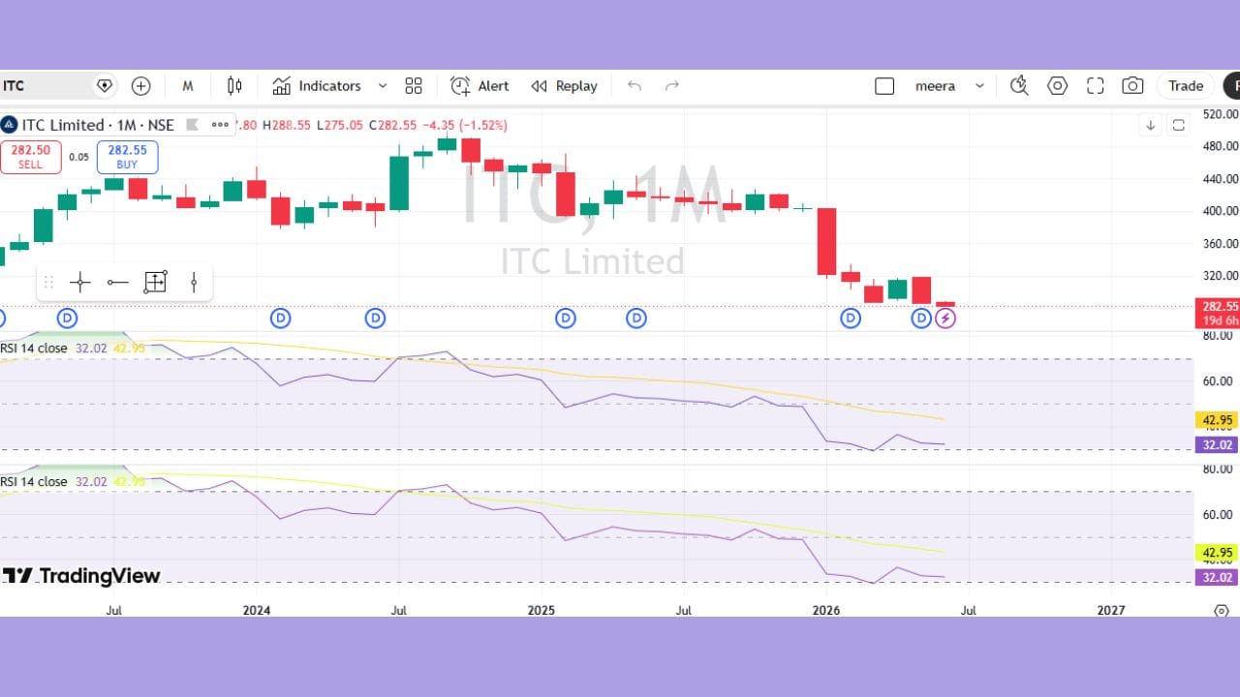The image size is (1240, 697).
Task: Click the red SELL 282.50 button
Action: point(30,157)
